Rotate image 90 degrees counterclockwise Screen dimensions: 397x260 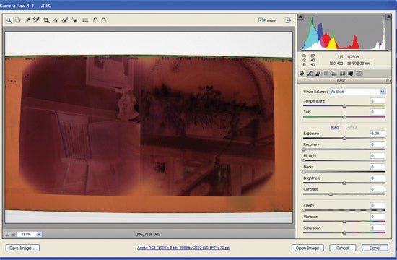95,20
